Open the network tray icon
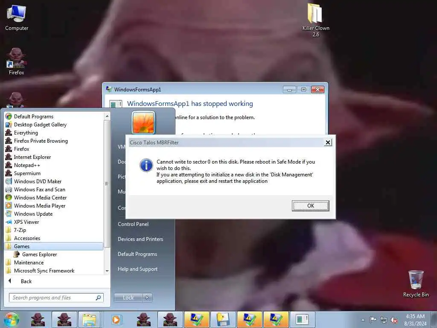This screenshot has height=328, width=437. 384,320
